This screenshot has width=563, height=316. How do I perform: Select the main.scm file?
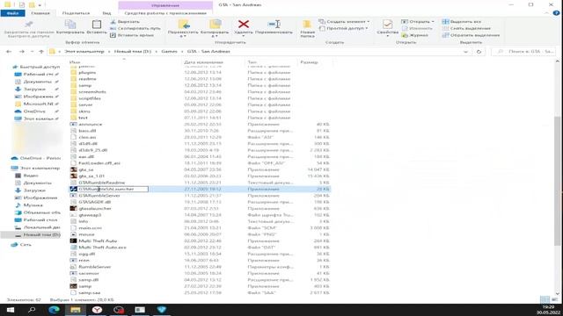[90, 227]
